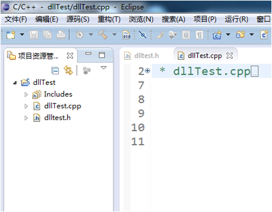The image size is (272, 212).
Task: Click the comment text '* dllTest.cpp'
Action: [205, 71]
